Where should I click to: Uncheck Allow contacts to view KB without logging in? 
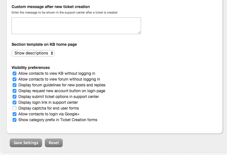[x=14, y=73]
